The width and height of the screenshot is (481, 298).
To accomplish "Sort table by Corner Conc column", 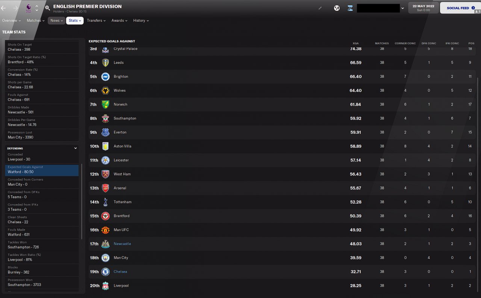I will tap(405, 43).
